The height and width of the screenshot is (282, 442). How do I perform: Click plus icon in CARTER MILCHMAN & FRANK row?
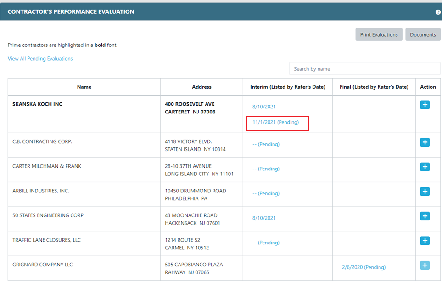click(x=425, y=167)
